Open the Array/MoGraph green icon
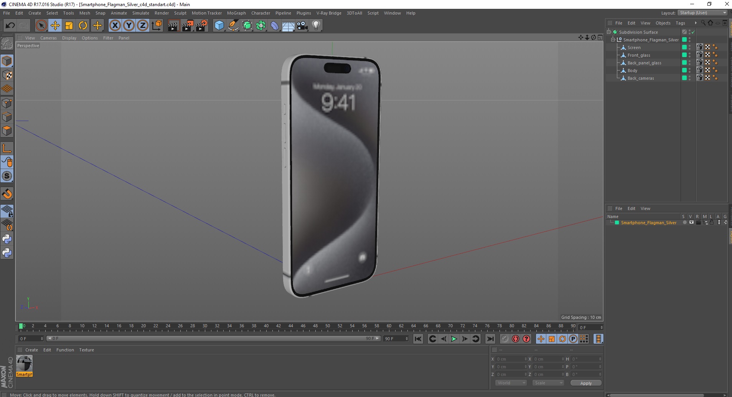 click(261, 26)
